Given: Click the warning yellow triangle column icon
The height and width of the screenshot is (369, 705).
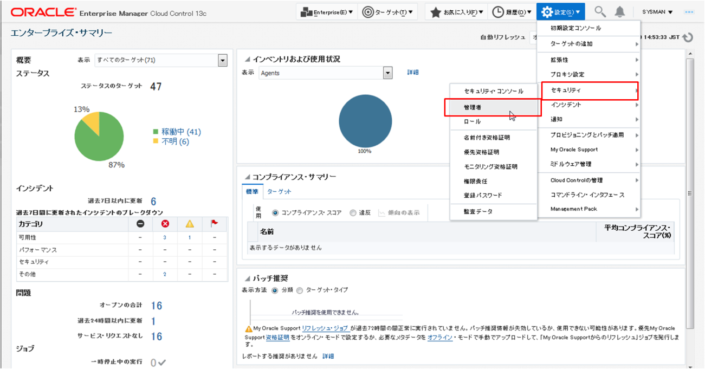Looking at the screenshot, I should 189,224.
